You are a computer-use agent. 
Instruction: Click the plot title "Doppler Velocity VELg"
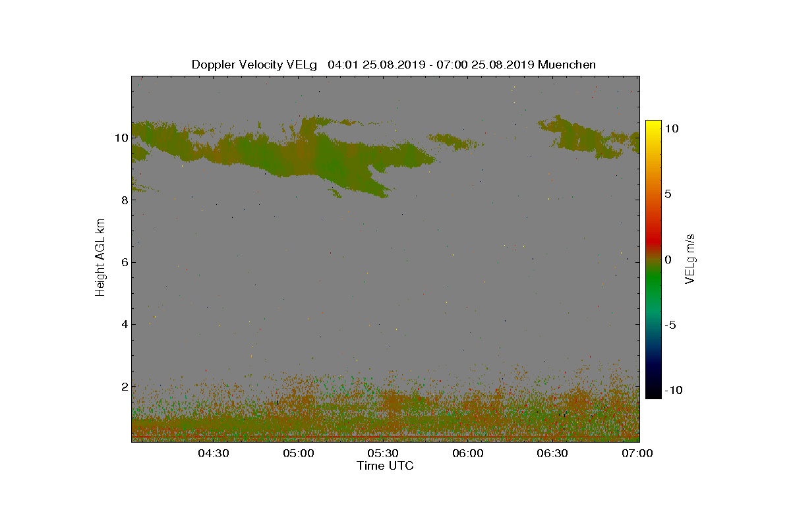point(254,65)
